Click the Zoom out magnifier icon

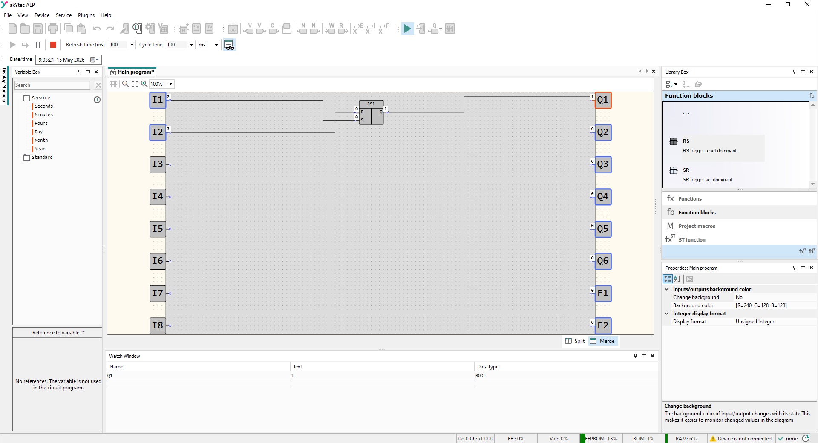(x=125, y=84)
